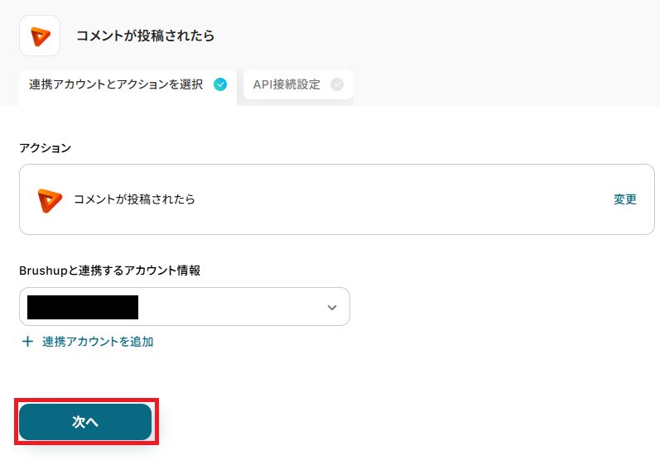
Task: Click the Brushup icon inside the action card
Action: pos(50,199)
